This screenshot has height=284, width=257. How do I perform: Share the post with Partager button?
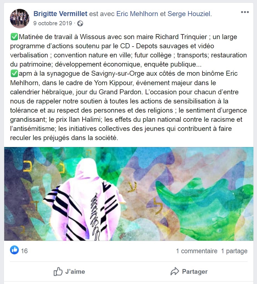point(189,272)
